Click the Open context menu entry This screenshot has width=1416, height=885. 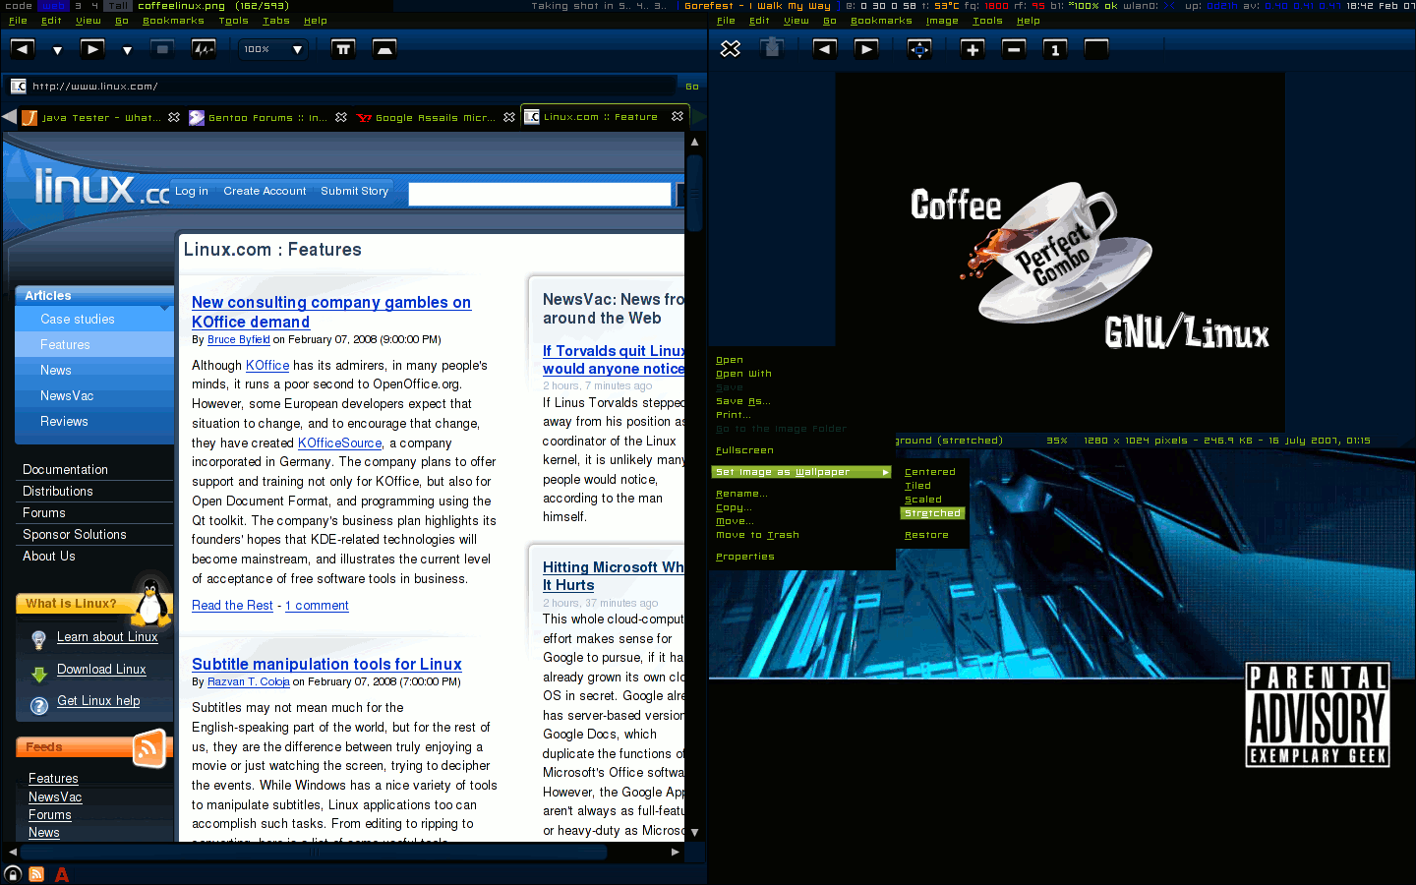pyautogui.click(x=730, y=360)
